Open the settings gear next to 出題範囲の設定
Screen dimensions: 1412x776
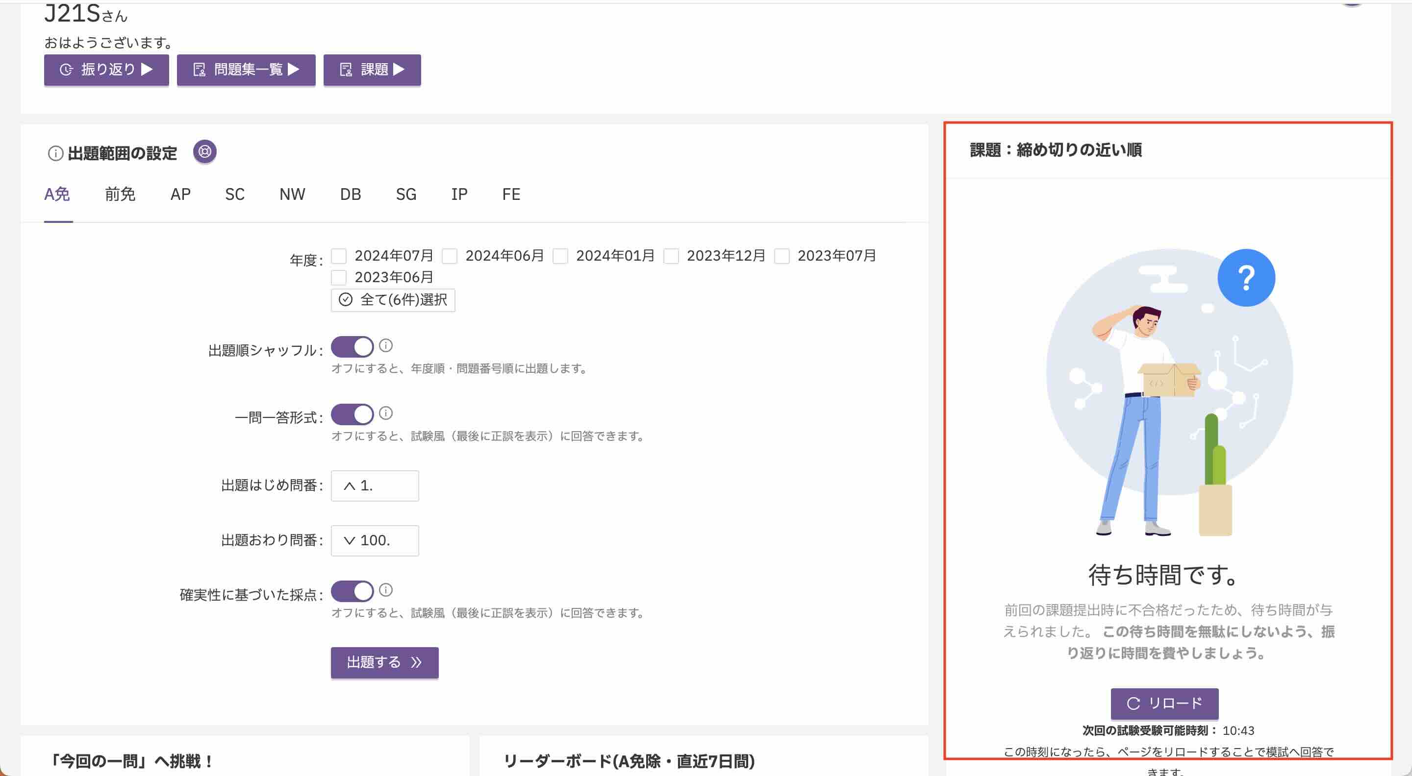pos(204,152)
